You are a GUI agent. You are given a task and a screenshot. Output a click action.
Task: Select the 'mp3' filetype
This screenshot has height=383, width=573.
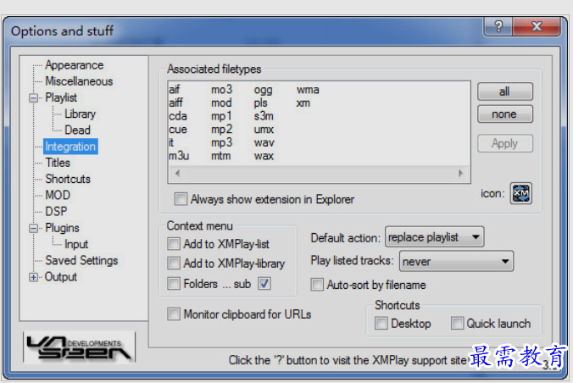coord(221,142)
